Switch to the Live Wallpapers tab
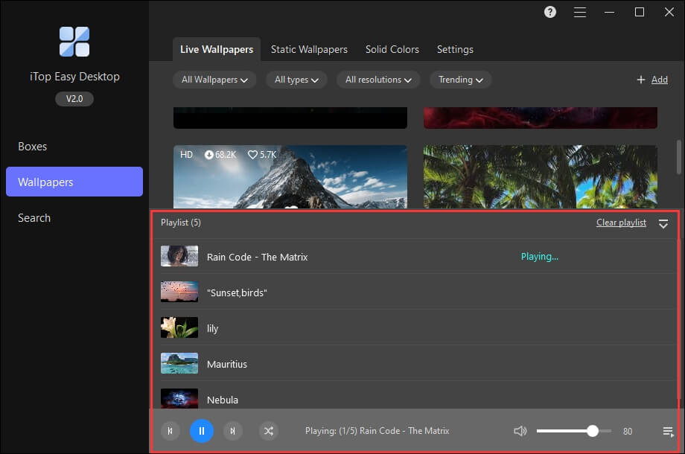This screenshot has height=454, width=685. coord(217,49)
